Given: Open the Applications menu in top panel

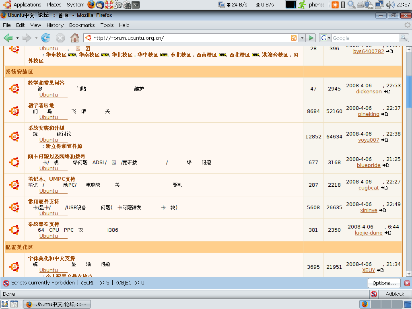Looking at the screenshot, I should (27, 4).
